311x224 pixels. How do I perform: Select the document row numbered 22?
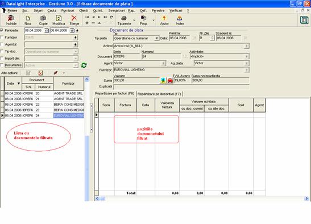point(44,105)
